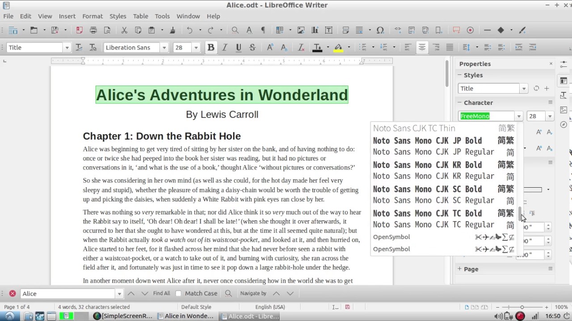The width and height of the screenshot is (572, 321).
Task: Open the paragraph style Title dropdown
Action: pos(67,48)
